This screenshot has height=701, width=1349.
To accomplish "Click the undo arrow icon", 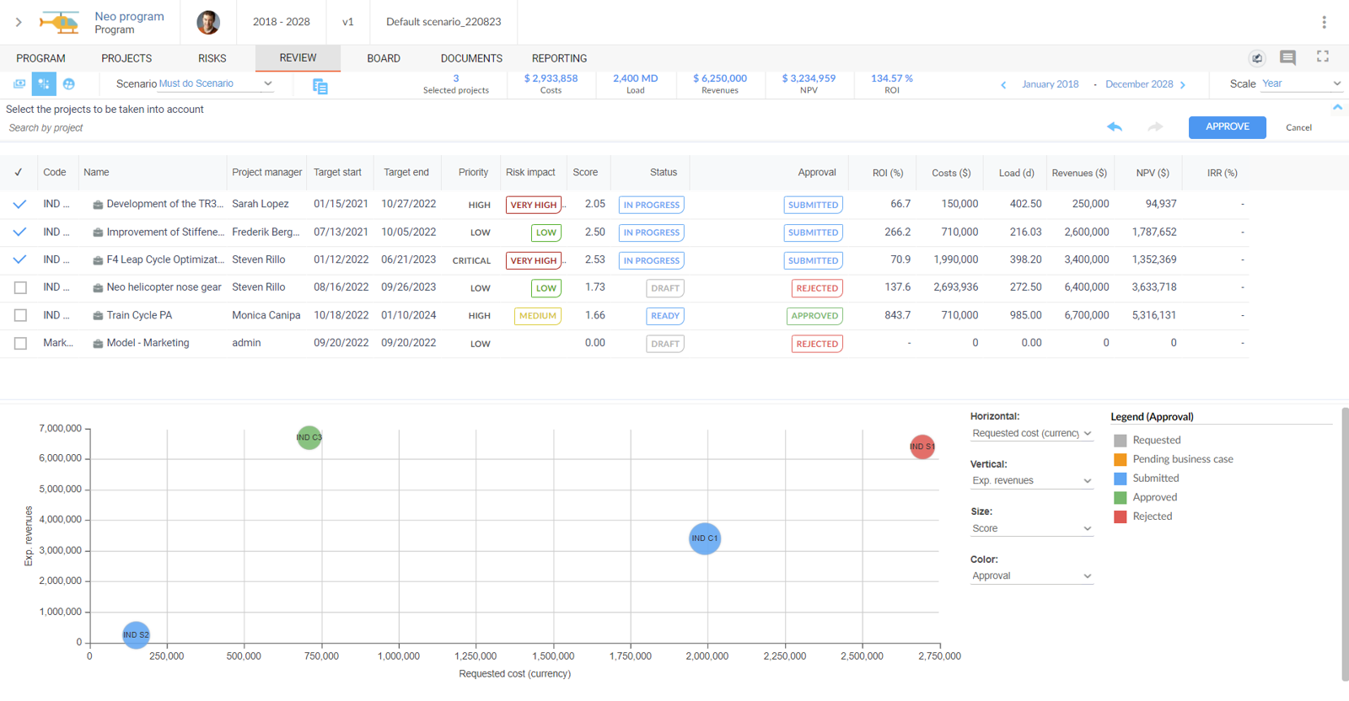I will pyautogui.click(x=1115, y=127).
